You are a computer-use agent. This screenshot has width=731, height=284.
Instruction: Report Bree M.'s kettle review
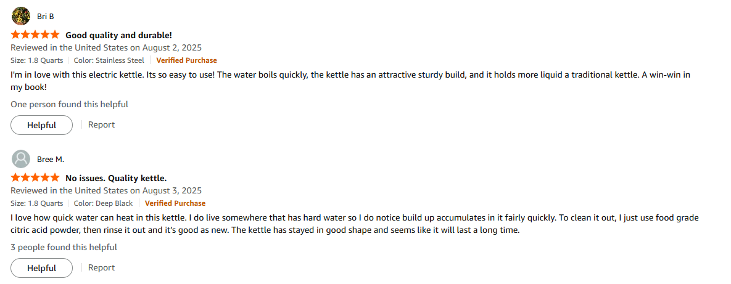tap(101, 267)
